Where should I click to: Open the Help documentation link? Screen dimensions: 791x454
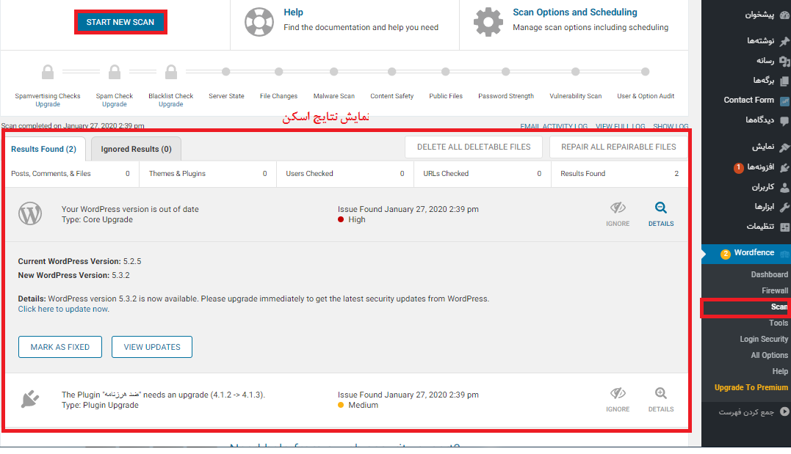point(293,12)
